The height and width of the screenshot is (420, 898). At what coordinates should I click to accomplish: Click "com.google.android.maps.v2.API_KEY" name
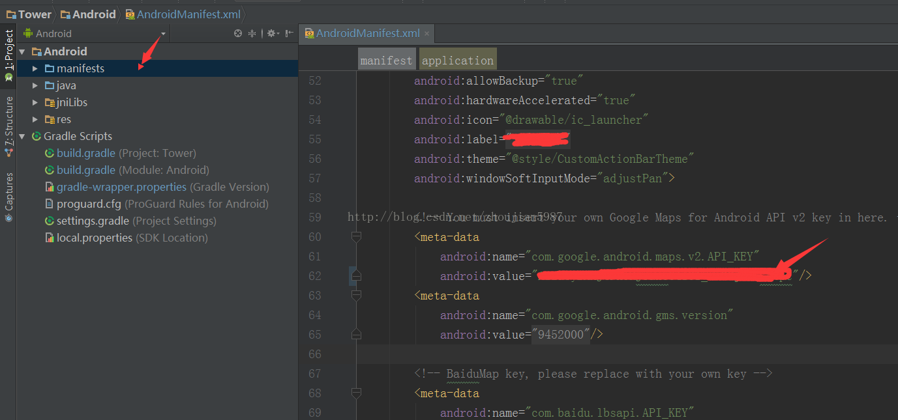click(642, 257)
